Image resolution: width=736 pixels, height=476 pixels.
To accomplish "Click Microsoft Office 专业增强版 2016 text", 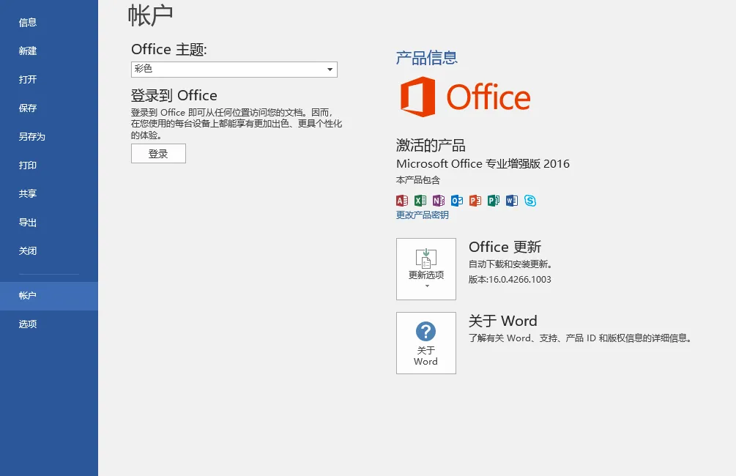I will pyautogui.click(x=483, y=164).
